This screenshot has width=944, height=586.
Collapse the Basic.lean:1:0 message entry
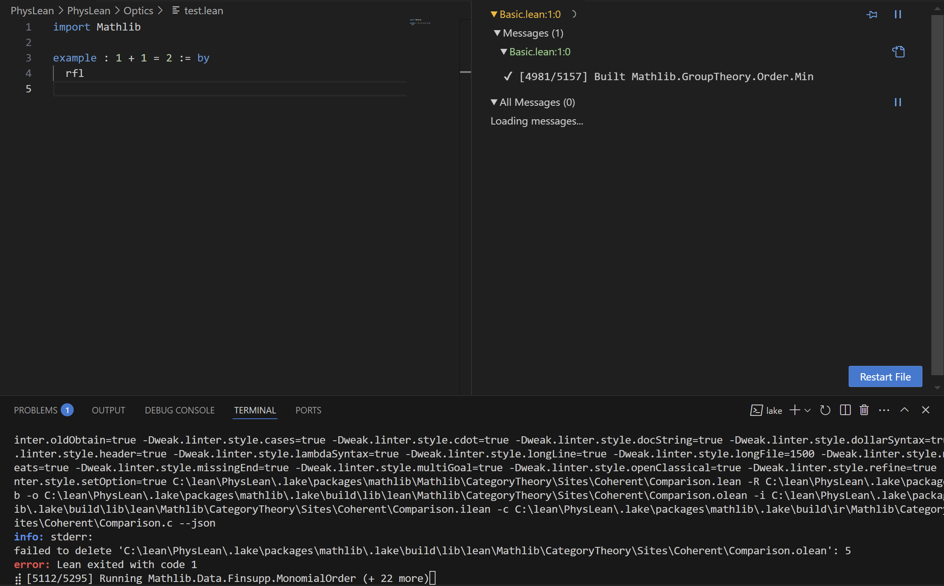(504, 52)
